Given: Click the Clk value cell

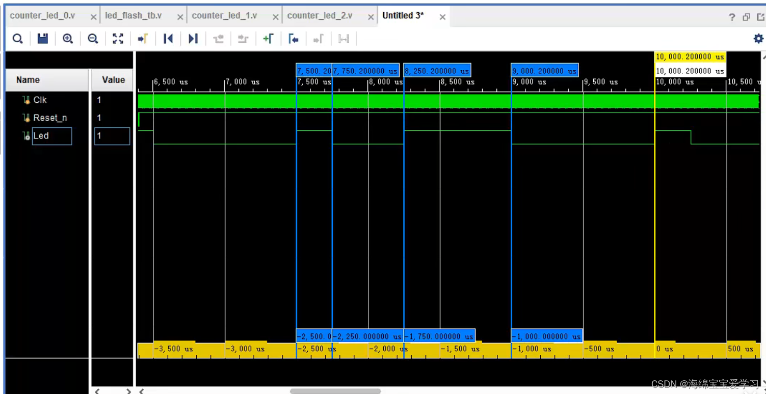Looking at the screenshot, I should pos(112,100).
